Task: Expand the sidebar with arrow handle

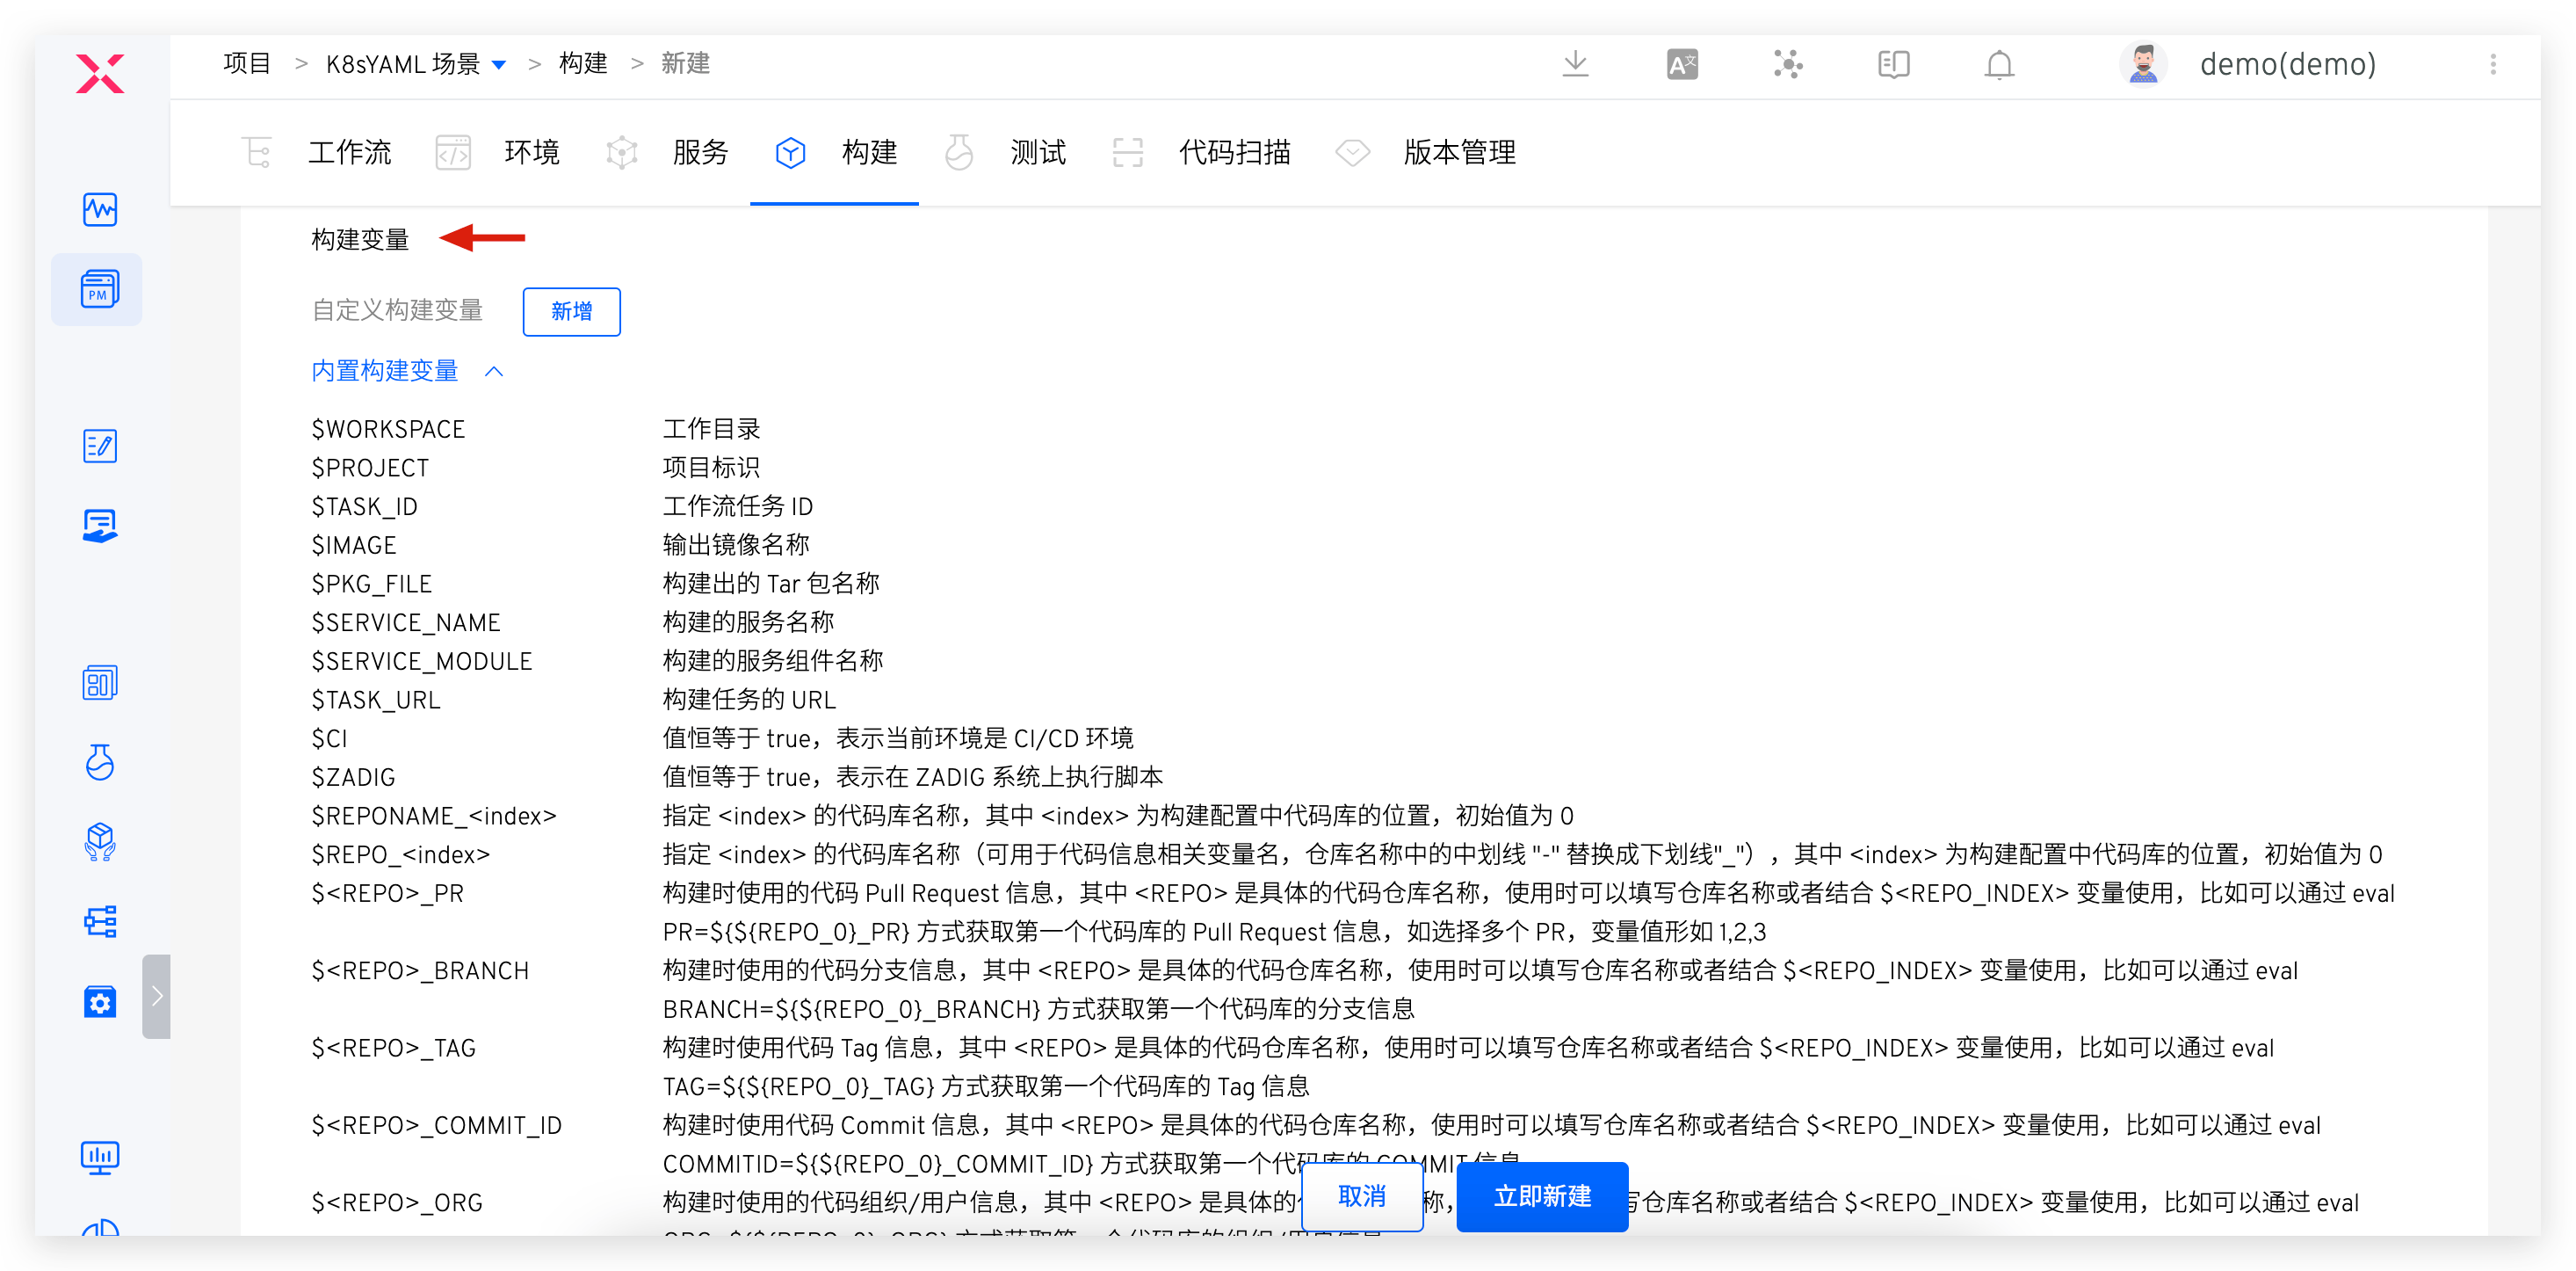Action: tap(157, 996)
